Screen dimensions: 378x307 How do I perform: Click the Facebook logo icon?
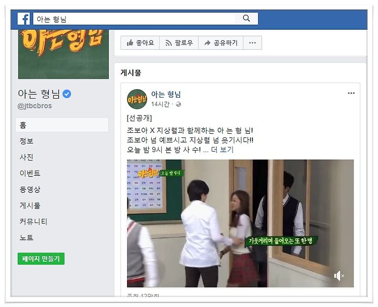coord(24,18)
